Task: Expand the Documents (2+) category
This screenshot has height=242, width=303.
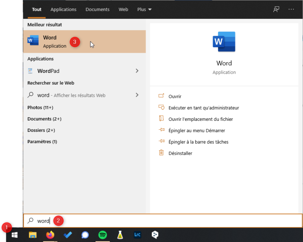Action: 45,119
